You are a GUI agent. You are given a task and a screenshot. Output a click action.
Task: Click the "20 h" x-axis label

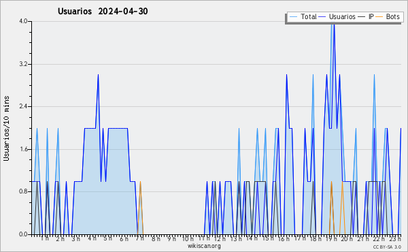click(x=347, y=238)
